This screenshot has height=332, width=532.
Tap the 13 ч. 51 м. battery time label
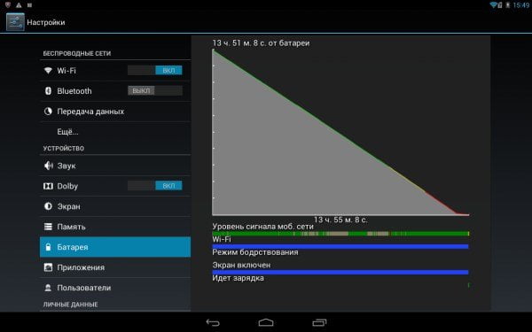(x=261, y=43)
